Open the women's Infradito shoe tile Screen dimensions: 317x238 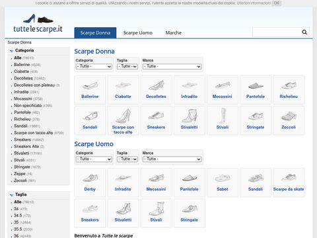click(189, 90)
